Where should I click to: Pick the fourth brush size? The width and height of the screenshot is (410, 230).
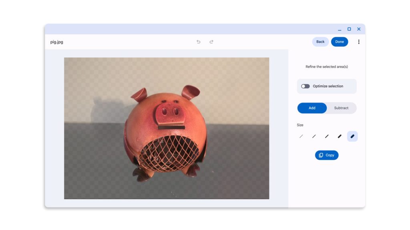click(x=340, y=137)
